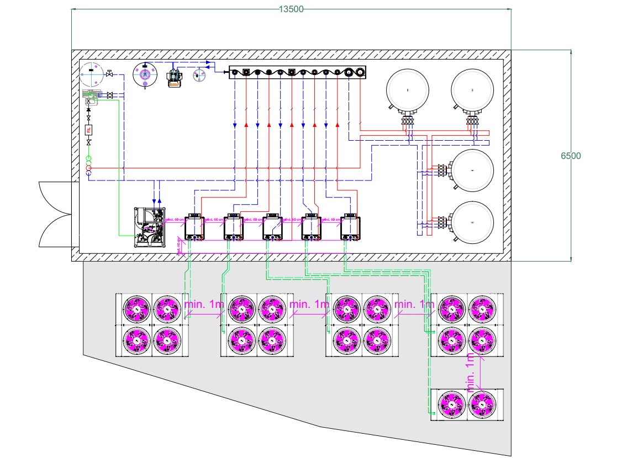Click the middle indoor heat pump unit
627x458 pixels.
pos(272,227)
